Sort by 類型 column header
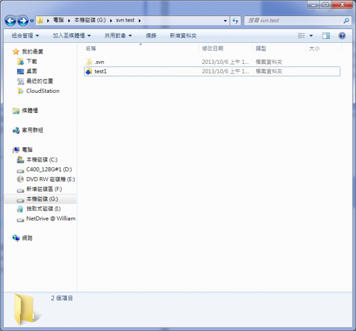 coord(261,48)
